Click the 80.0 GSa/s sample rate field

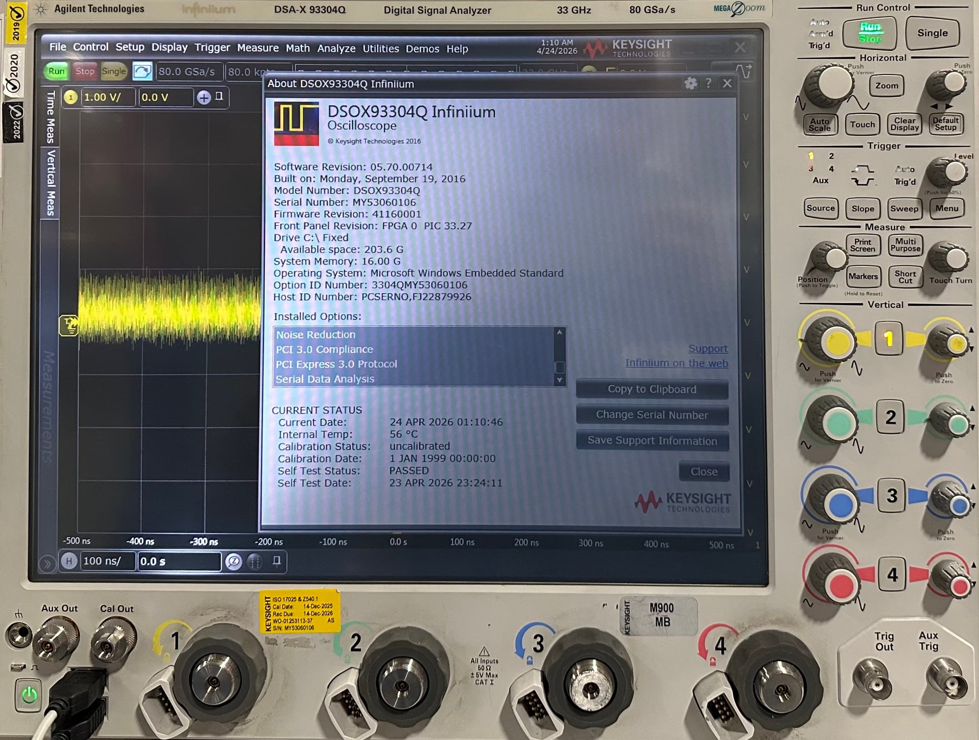click(188, 72)
